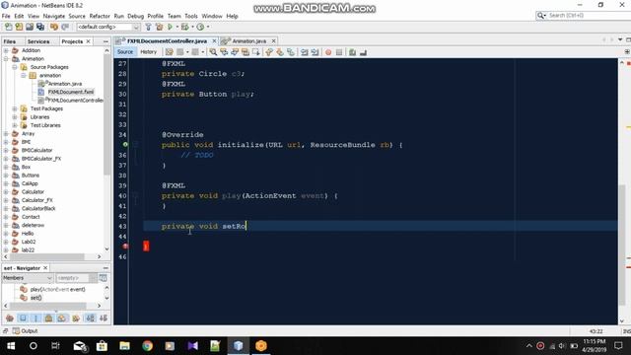Click Chrome icon in Windows taskbar

[147, 346]
